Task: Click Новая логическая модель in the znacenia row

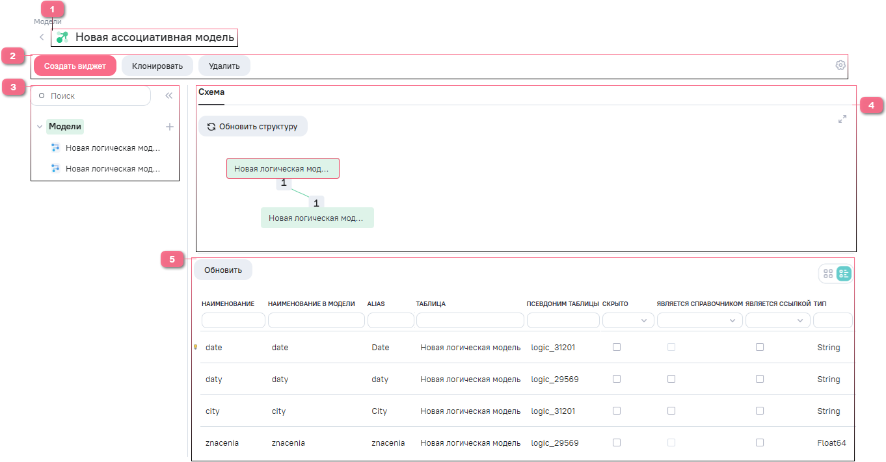Action: click(x=470, y=443)
